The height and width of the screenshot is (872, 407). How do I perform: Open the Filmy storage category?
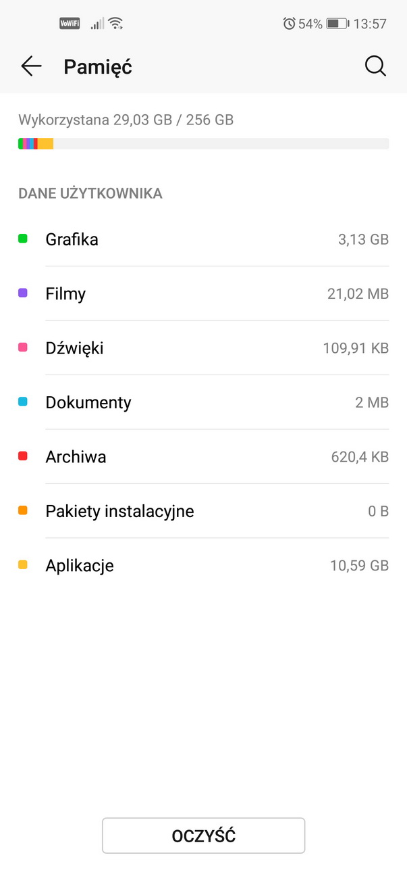coord(203,294)
